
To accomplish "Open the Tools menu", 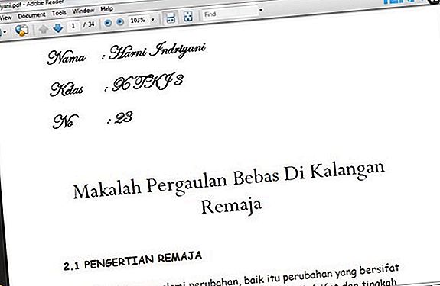I will pyautogui.click(x=59, y=13).
